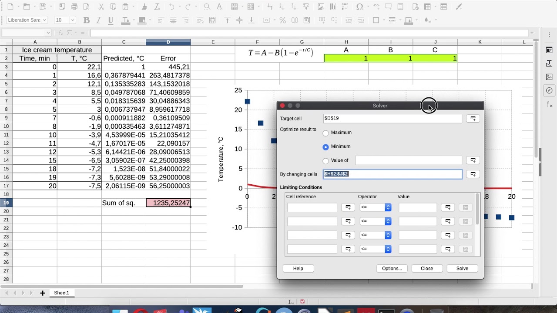This screenshot has width=557, height=313.
Task: Click shrink button next to By changing cells
Action: [473, 174]
